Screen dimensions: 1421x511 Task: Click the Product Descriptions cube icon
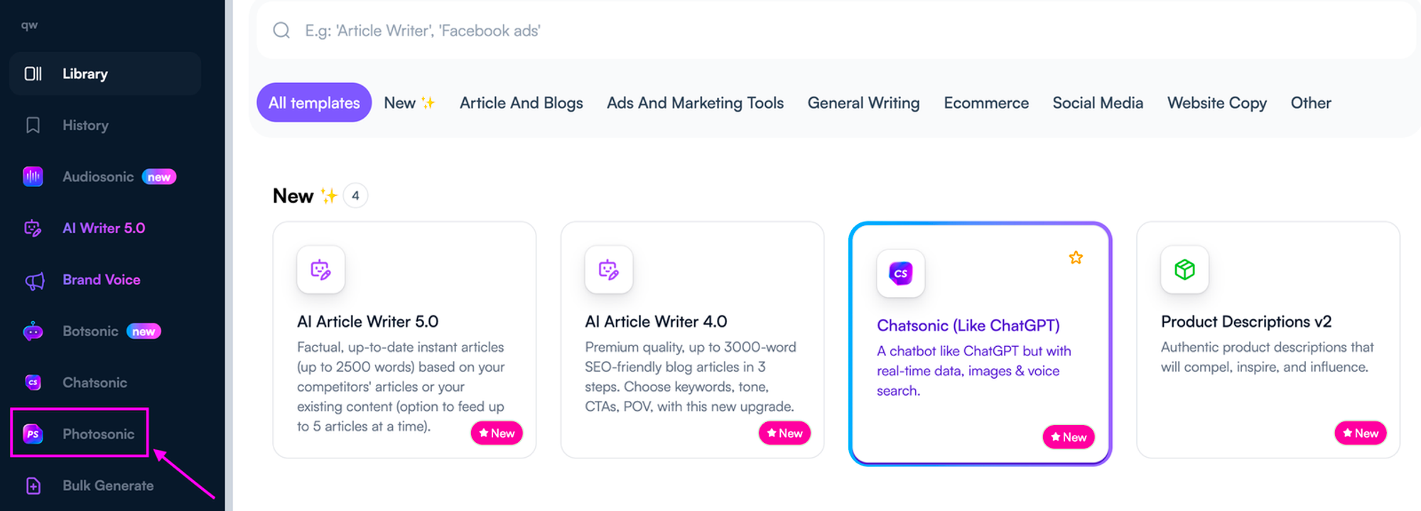[1184, 270]
